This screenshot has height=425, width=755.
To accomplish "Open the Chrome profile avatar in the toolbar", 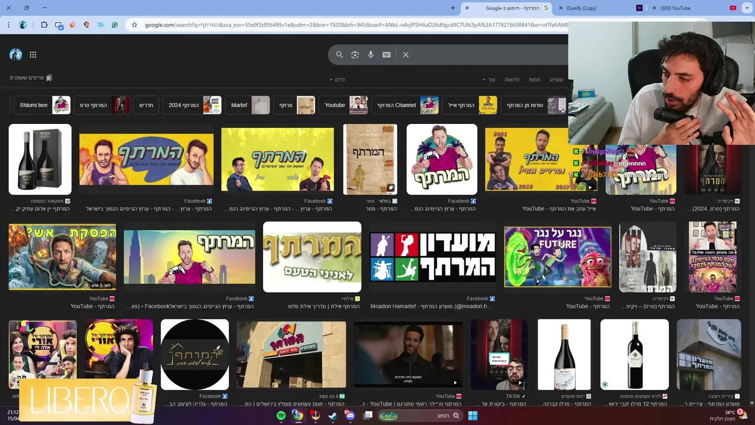I will (x=23, y=25).
